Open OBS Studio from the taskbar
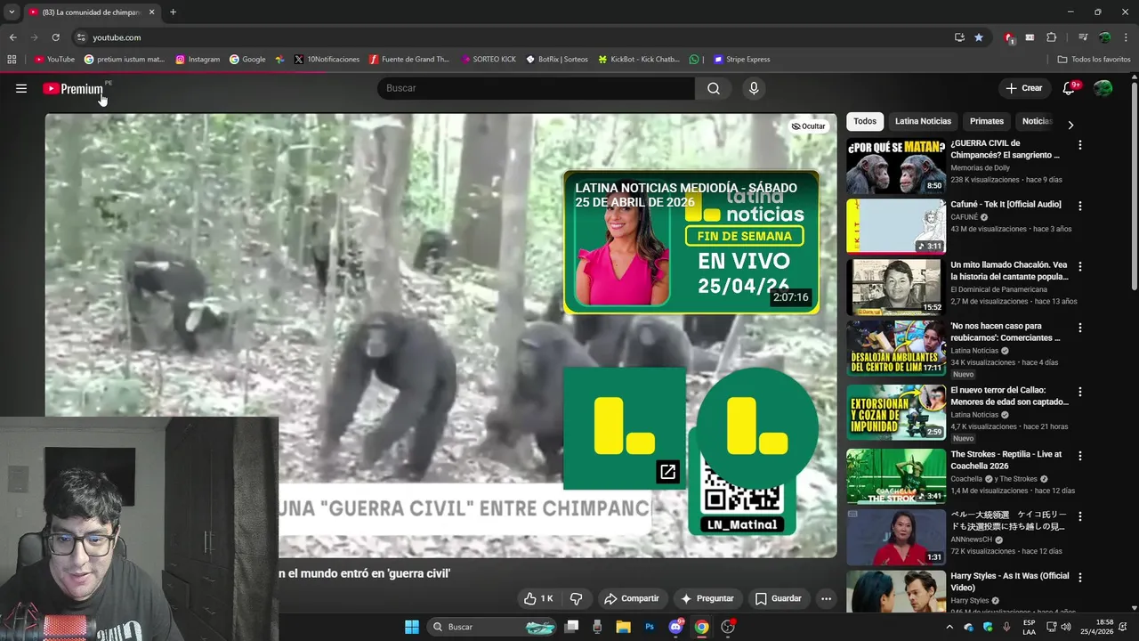The image size is (1139, 641). click(x=728, y=627)
